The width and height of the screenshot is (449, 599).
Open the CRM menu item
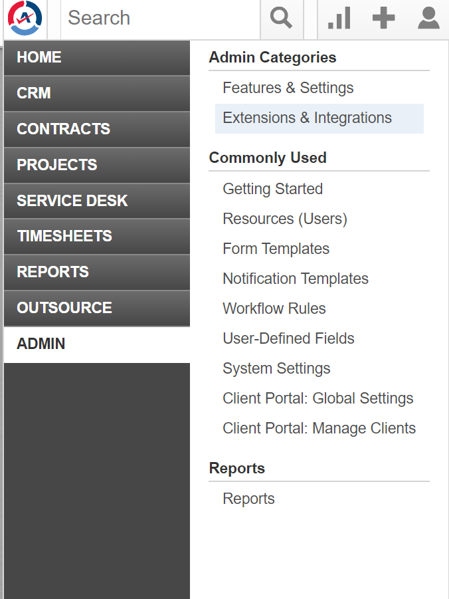pyautogui.click(x=97, y=94)
